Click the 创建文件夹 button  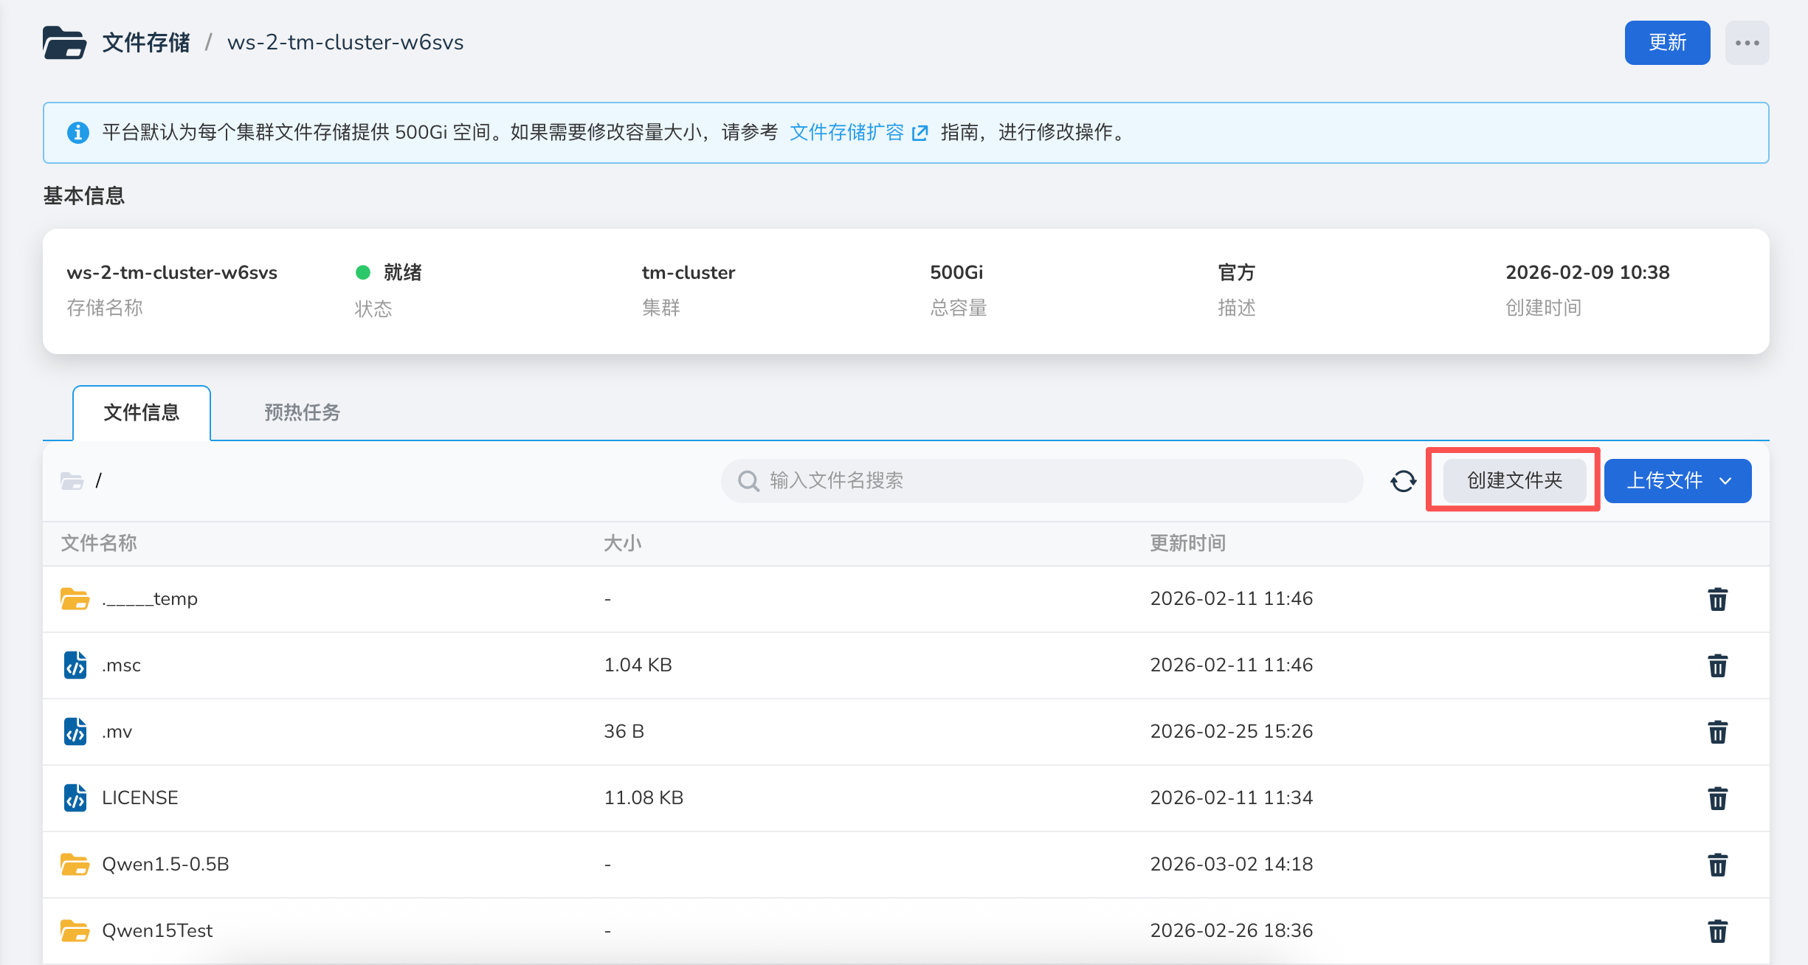tap(1514, 481)
